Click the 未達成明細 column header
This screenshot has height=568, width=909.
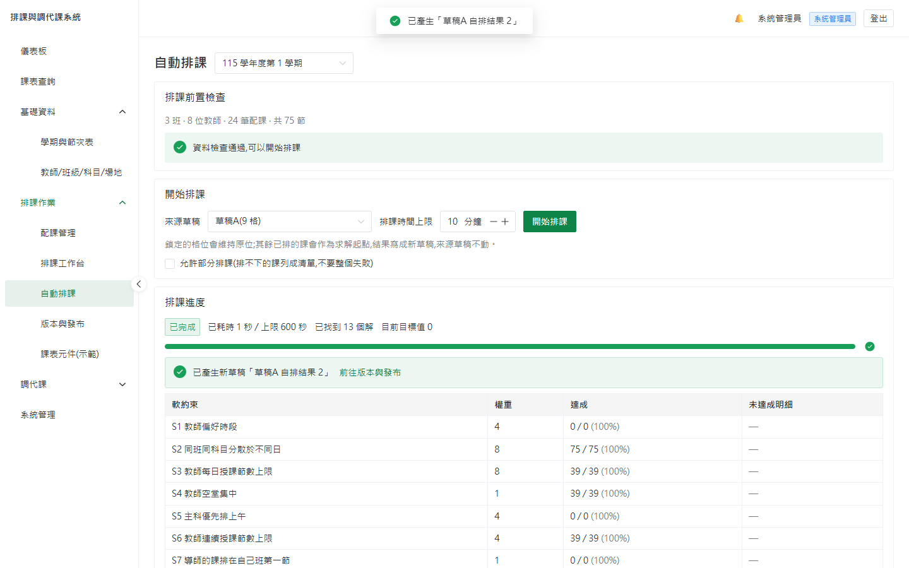coord(812,405)
